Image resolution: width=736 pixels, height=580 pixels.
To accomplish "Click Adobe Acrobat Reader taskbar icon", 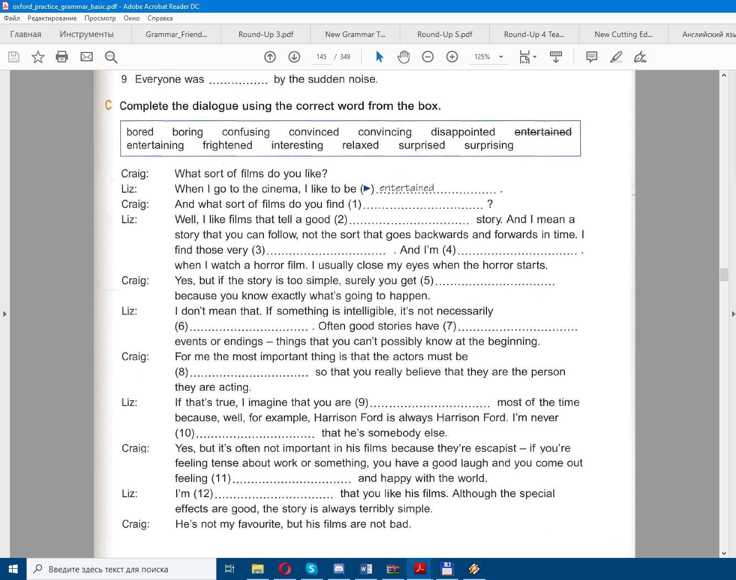I will point(420,569).
